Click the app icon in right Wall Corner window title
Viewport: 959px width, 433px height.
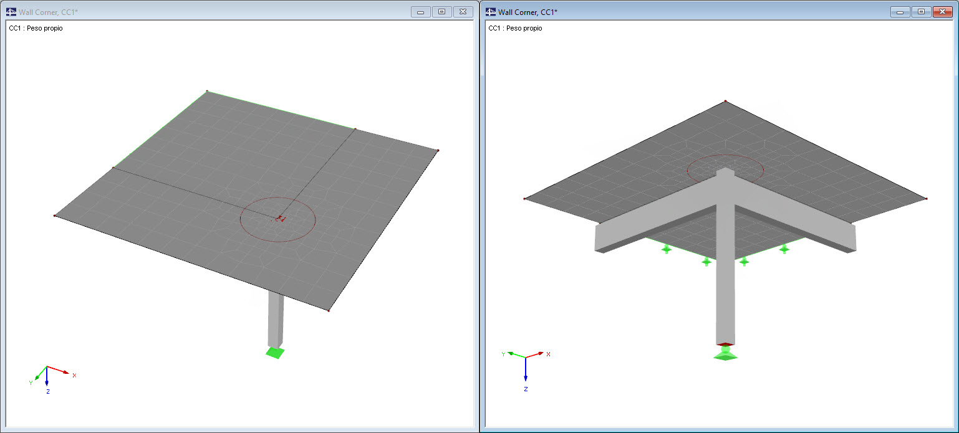click(491, 12)
